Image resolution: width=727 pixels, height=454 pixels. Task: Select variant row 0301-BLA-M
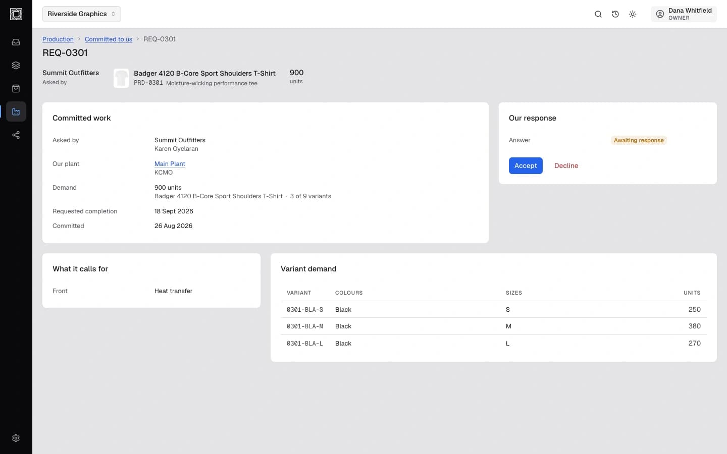[494, 326]
